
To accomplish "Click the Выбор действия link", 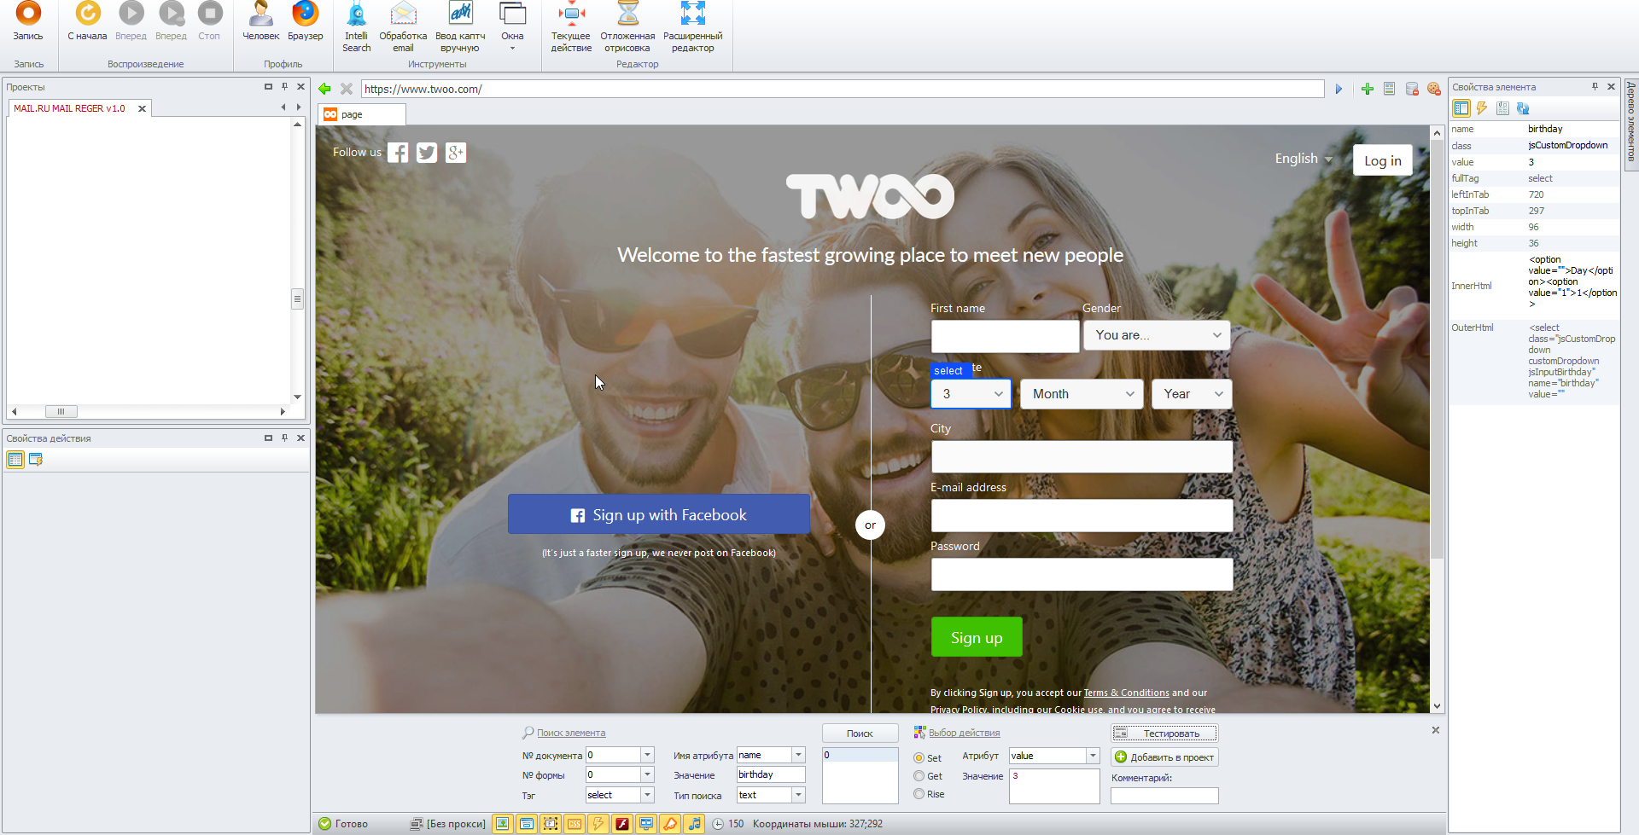I will point(964,733).
